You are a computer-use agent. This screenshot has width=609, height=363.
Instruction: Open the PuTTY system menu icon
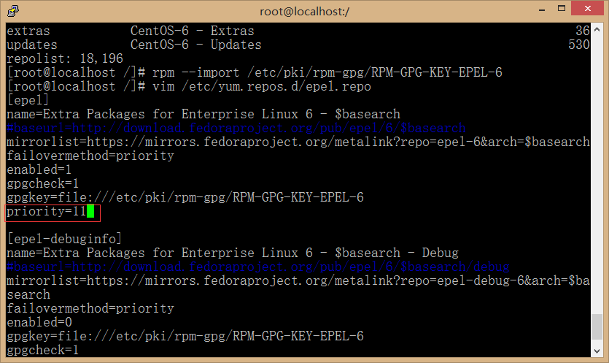click(11, 10)
